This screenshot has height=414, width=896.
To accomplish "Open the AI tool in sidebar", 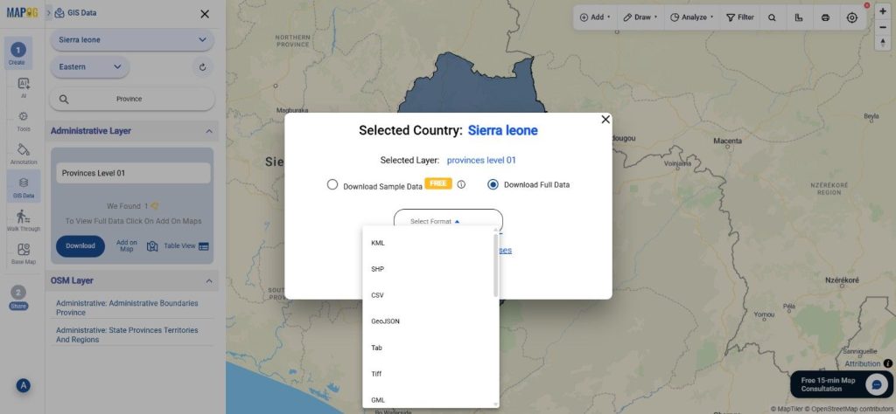I will pos(24,87).
